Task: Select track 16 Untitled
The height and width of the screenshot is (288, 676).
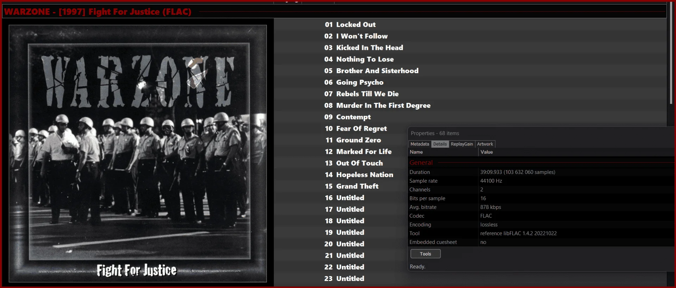Action: tap(344, 198)
